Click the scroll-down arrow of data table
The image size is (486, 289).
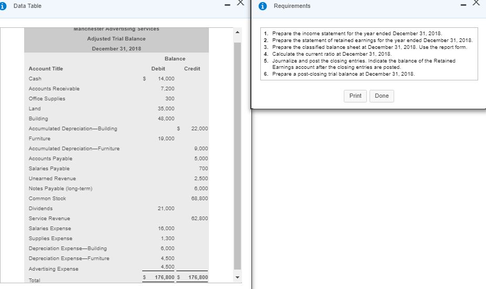pyautogui.click(x=237, y=277)
